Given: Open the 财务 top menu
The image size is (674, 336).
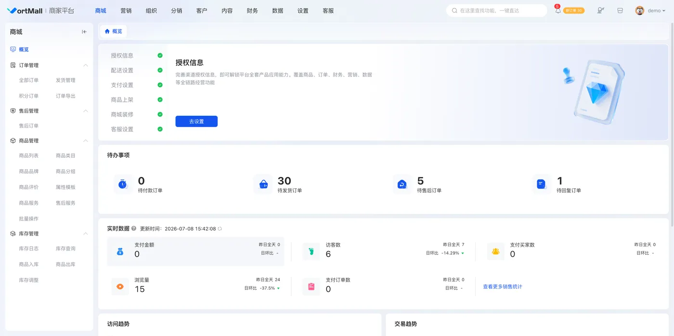Looking at the screenshot, I should point(252,11).
